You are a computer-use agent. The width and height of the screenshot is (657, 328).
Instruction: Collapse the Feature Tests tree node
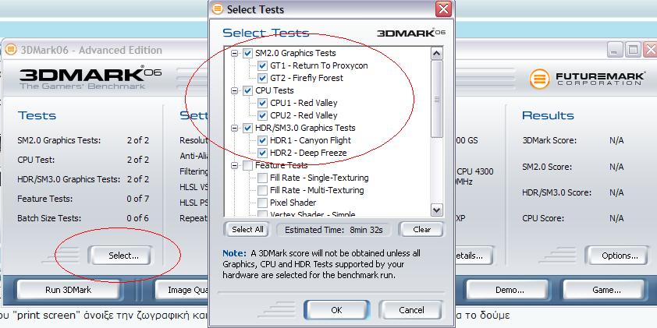tap(235, 166)
